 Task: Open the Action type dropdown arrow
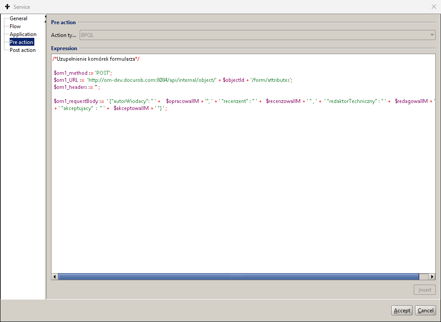(432, 35)
